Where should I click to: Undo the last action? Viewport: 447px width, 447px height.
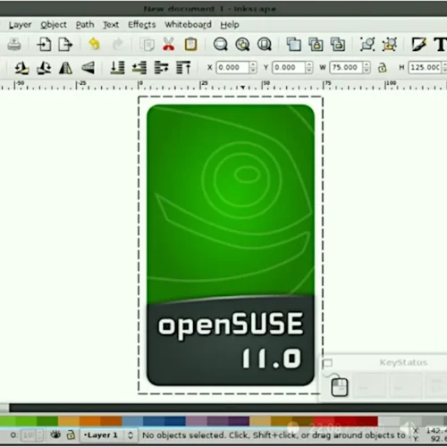coord(95,44)
